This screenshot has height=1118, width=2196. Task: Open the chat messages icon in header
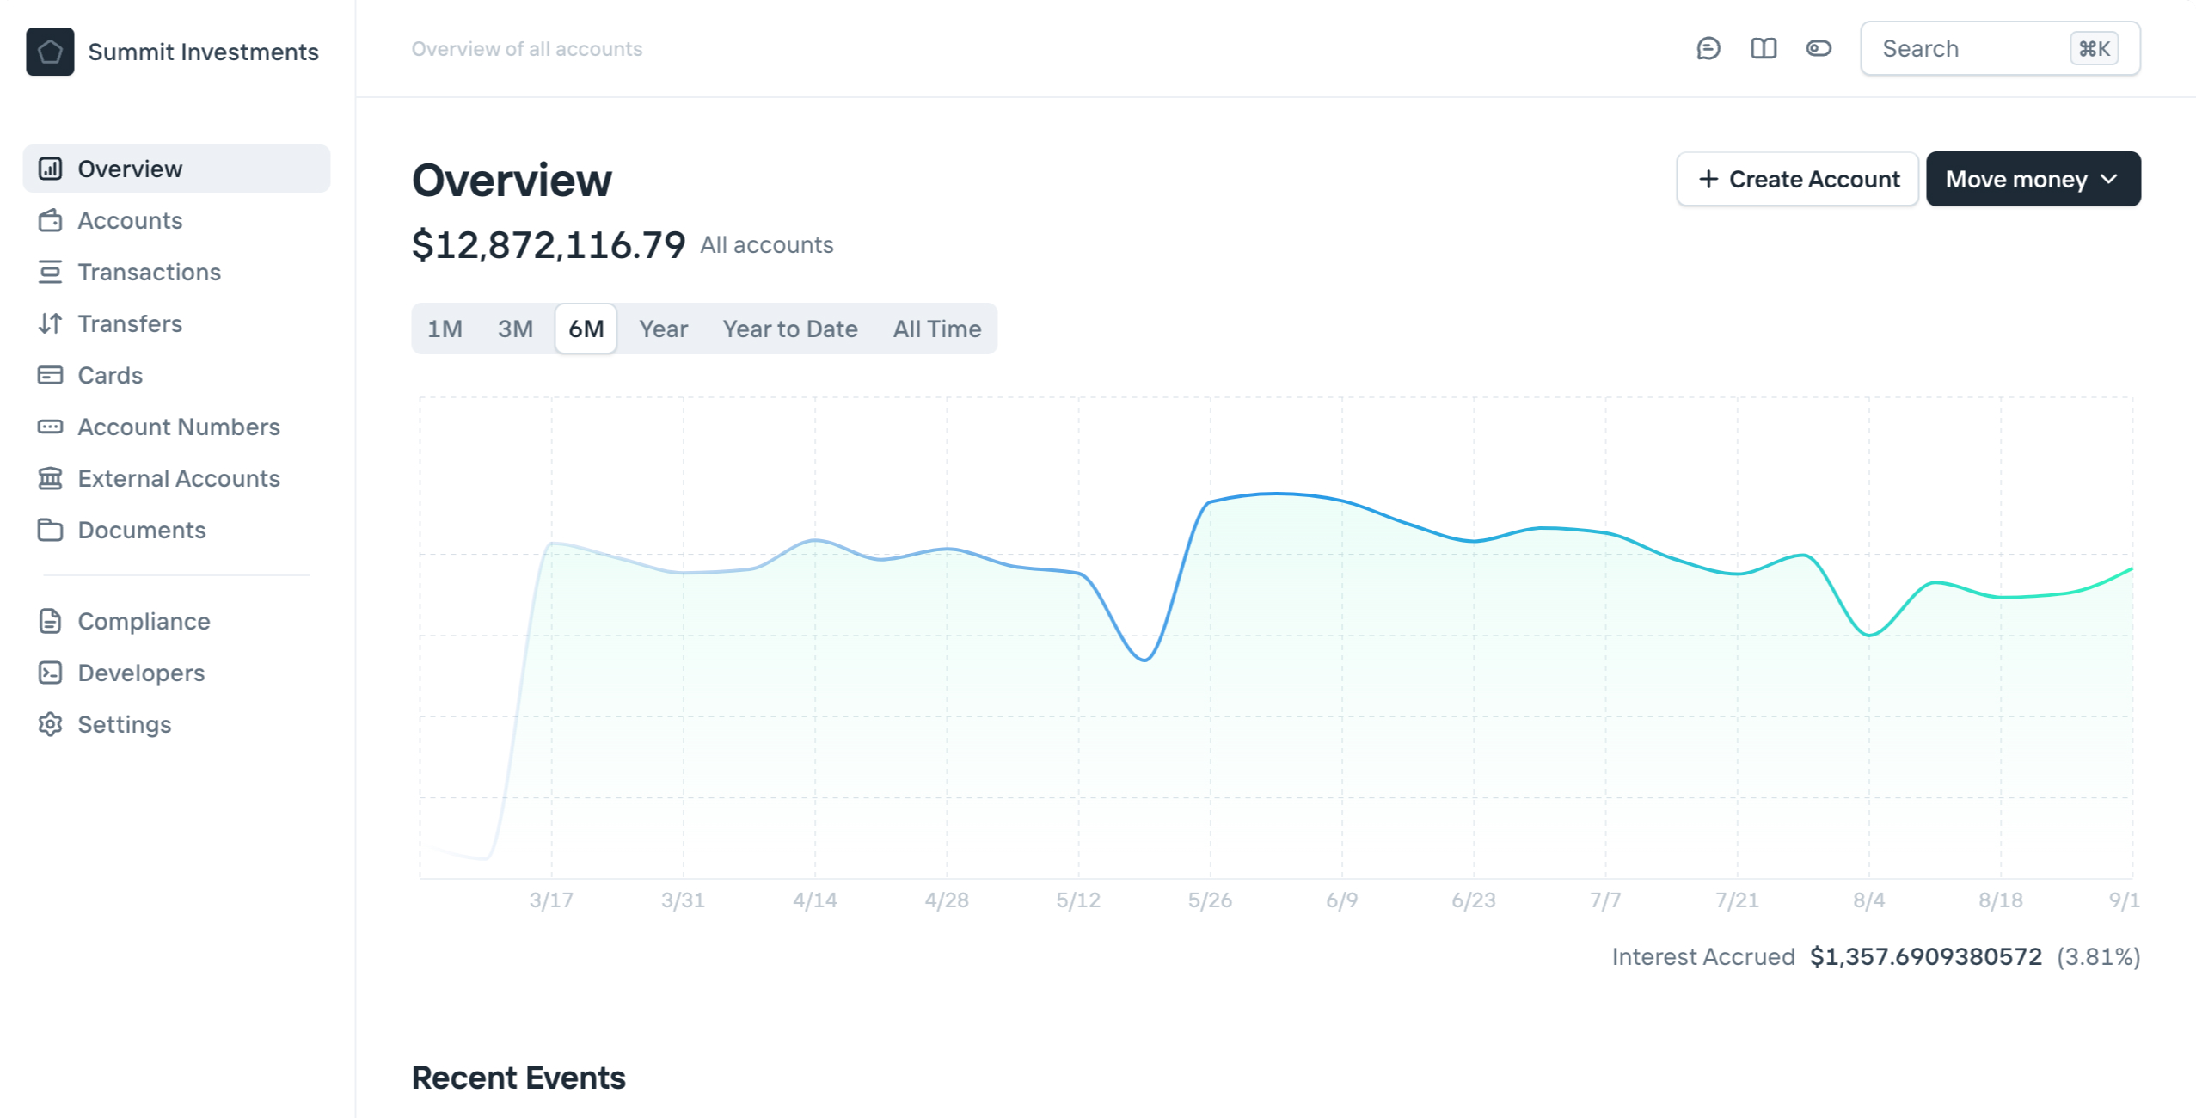pos(1708,49)
